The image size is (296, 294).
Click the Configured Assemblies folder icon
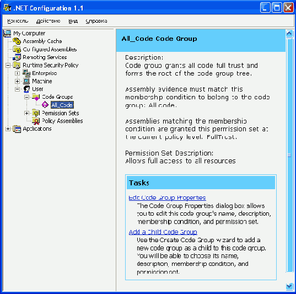click(17, 49)
